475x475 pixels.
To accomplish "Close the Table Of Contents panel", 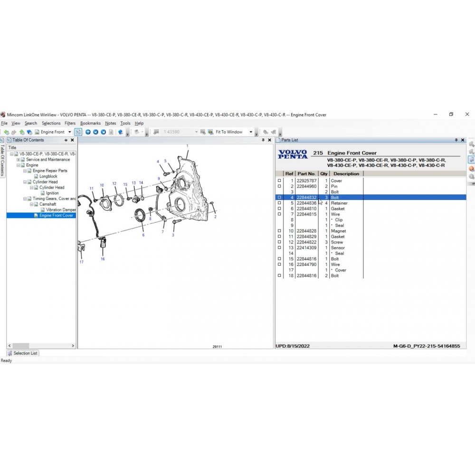I will tap(72, 140).
